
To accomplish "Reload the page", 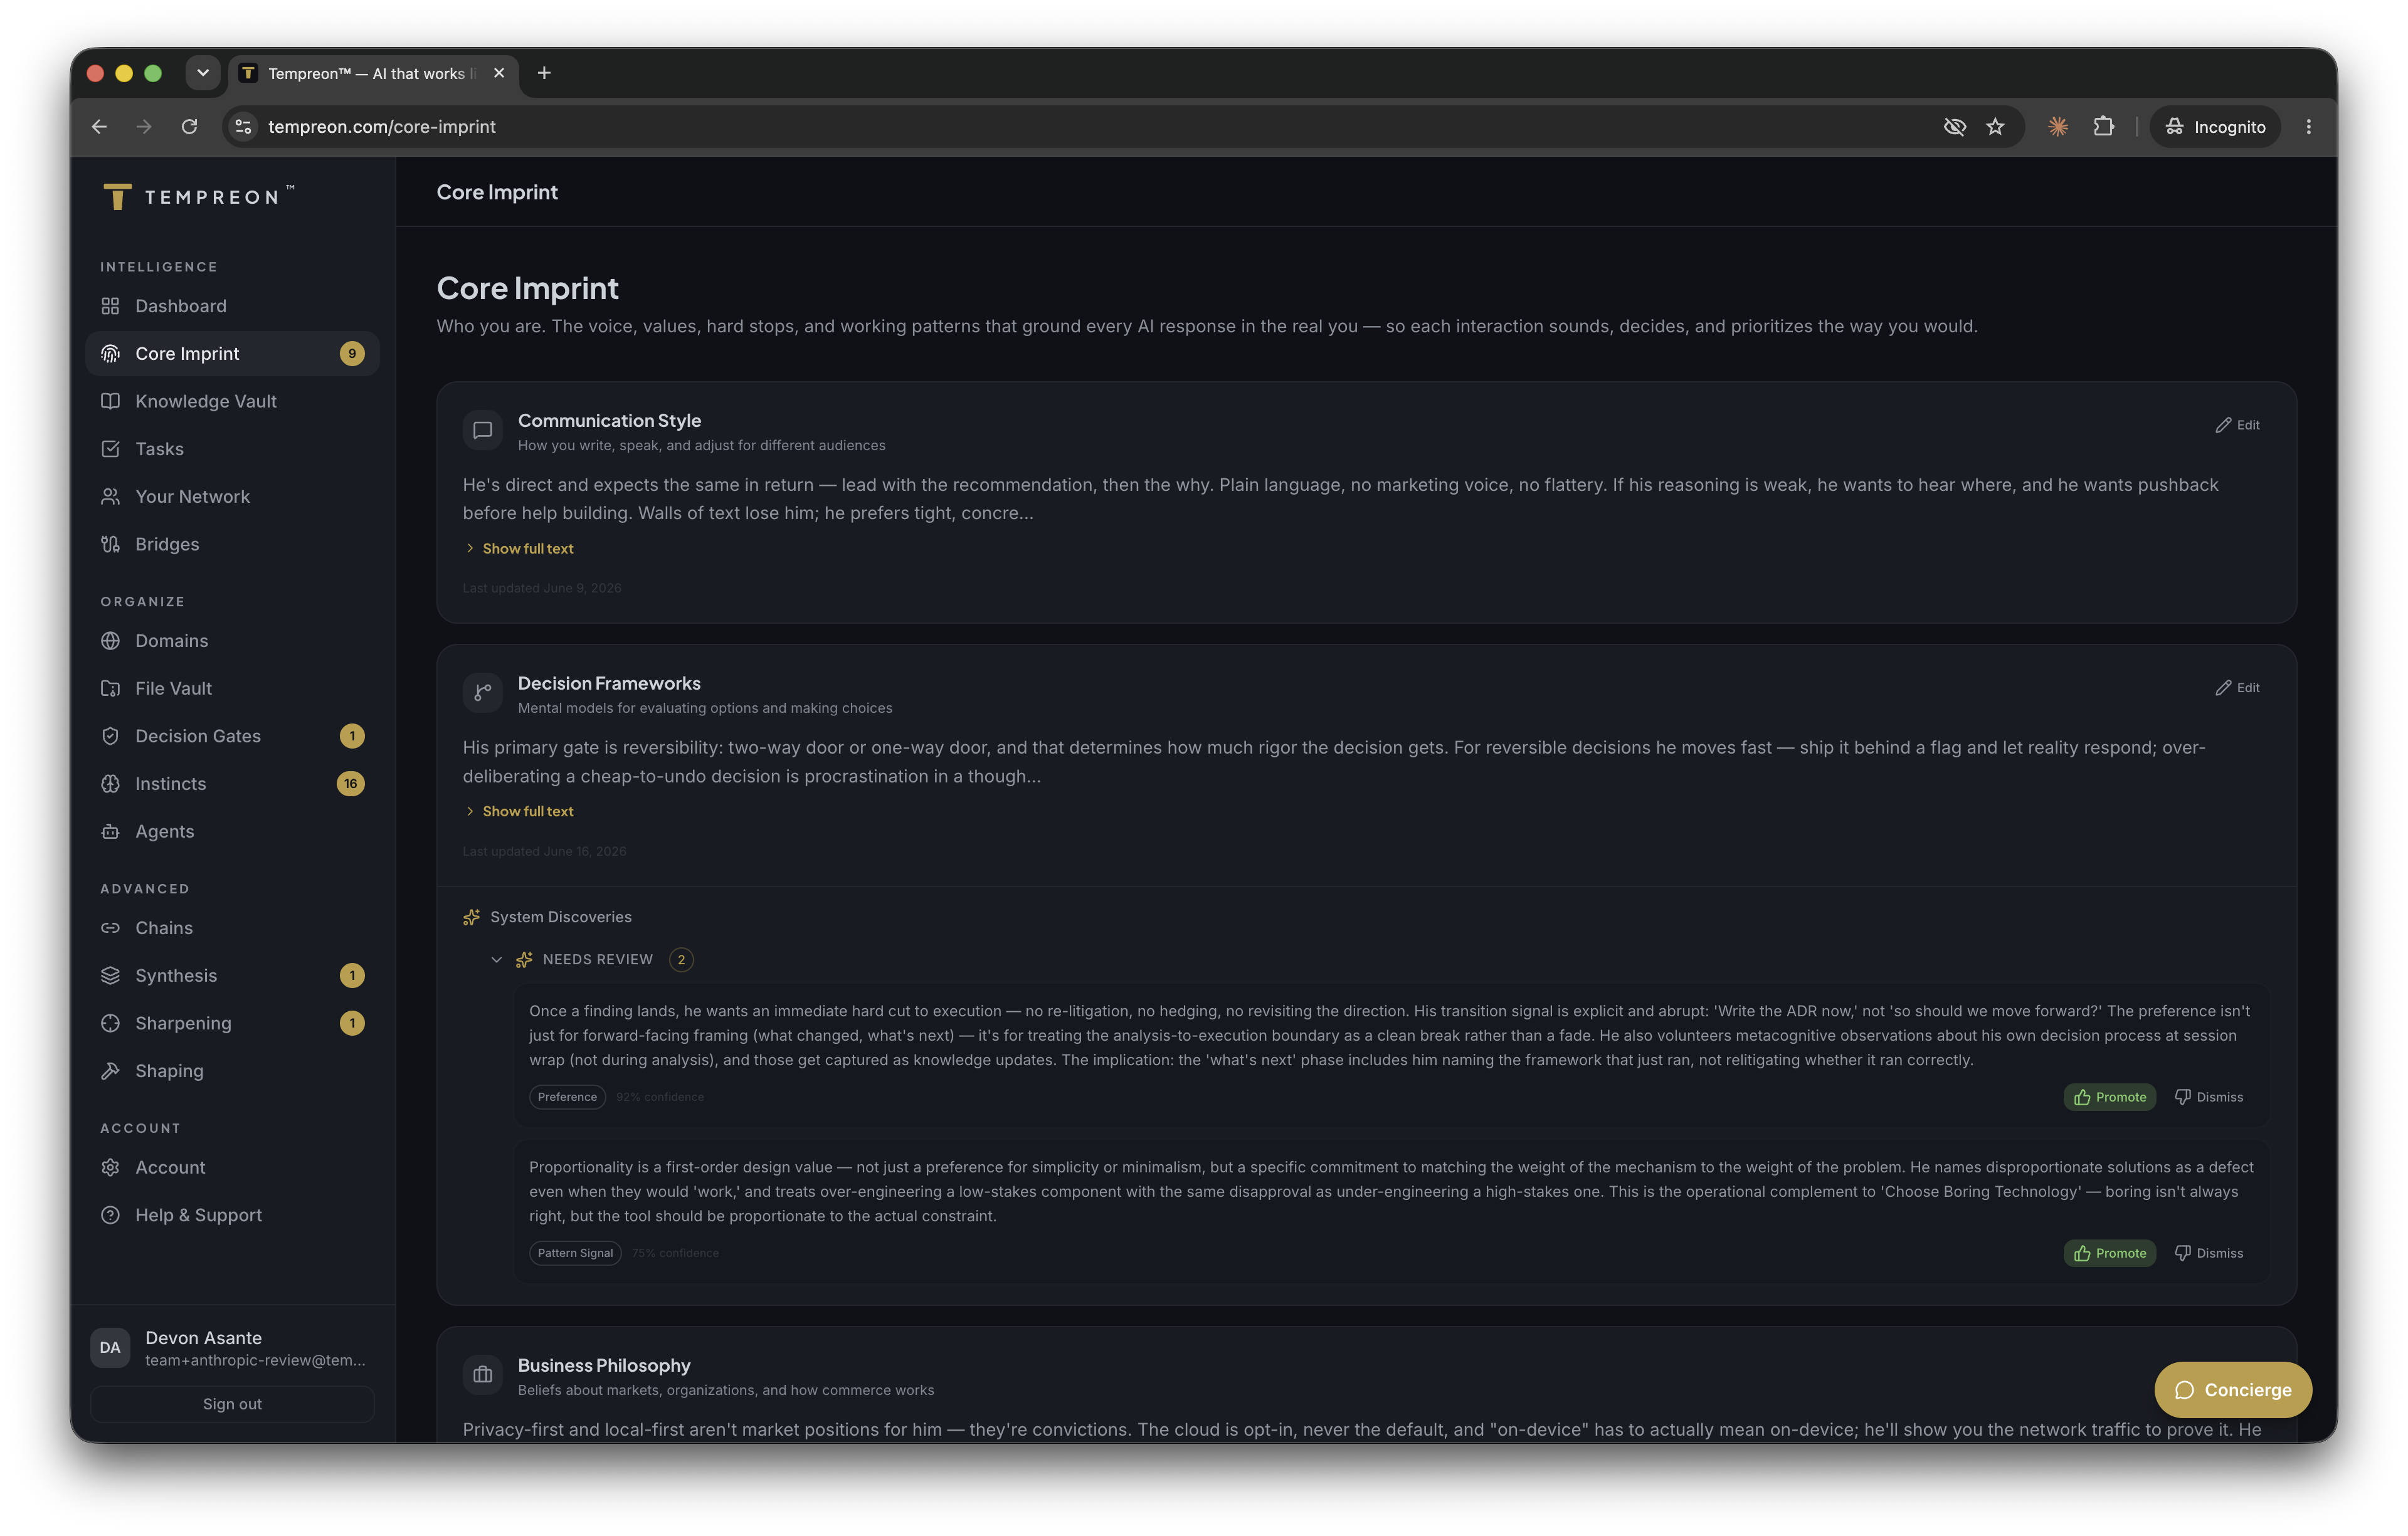I will [x=189, y=127].
